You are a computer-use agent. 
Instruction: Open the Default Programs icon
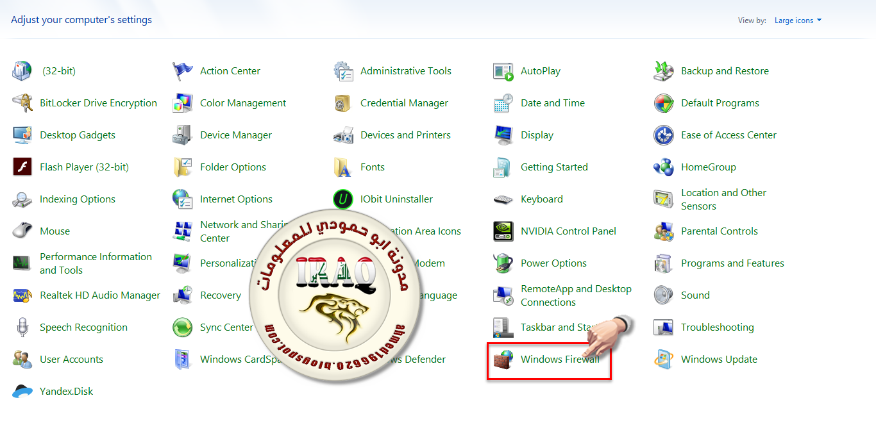tap(664, 103)
